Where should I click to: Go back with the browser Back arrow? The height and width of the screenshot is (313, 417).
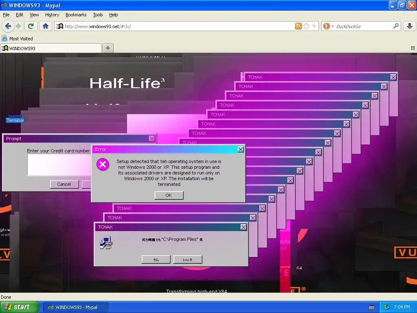[8, 26]
